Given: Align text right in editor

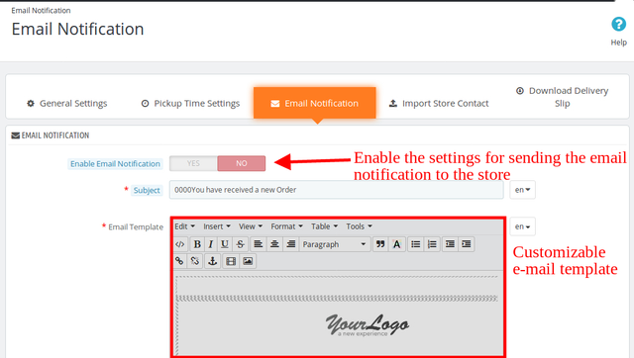Looking at the screenshot, I should tap(290, 244).
